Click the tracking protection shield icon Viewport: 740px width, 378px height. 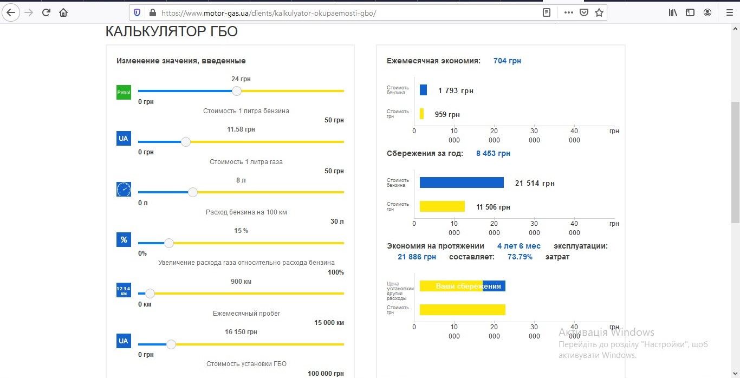point(137,12)
